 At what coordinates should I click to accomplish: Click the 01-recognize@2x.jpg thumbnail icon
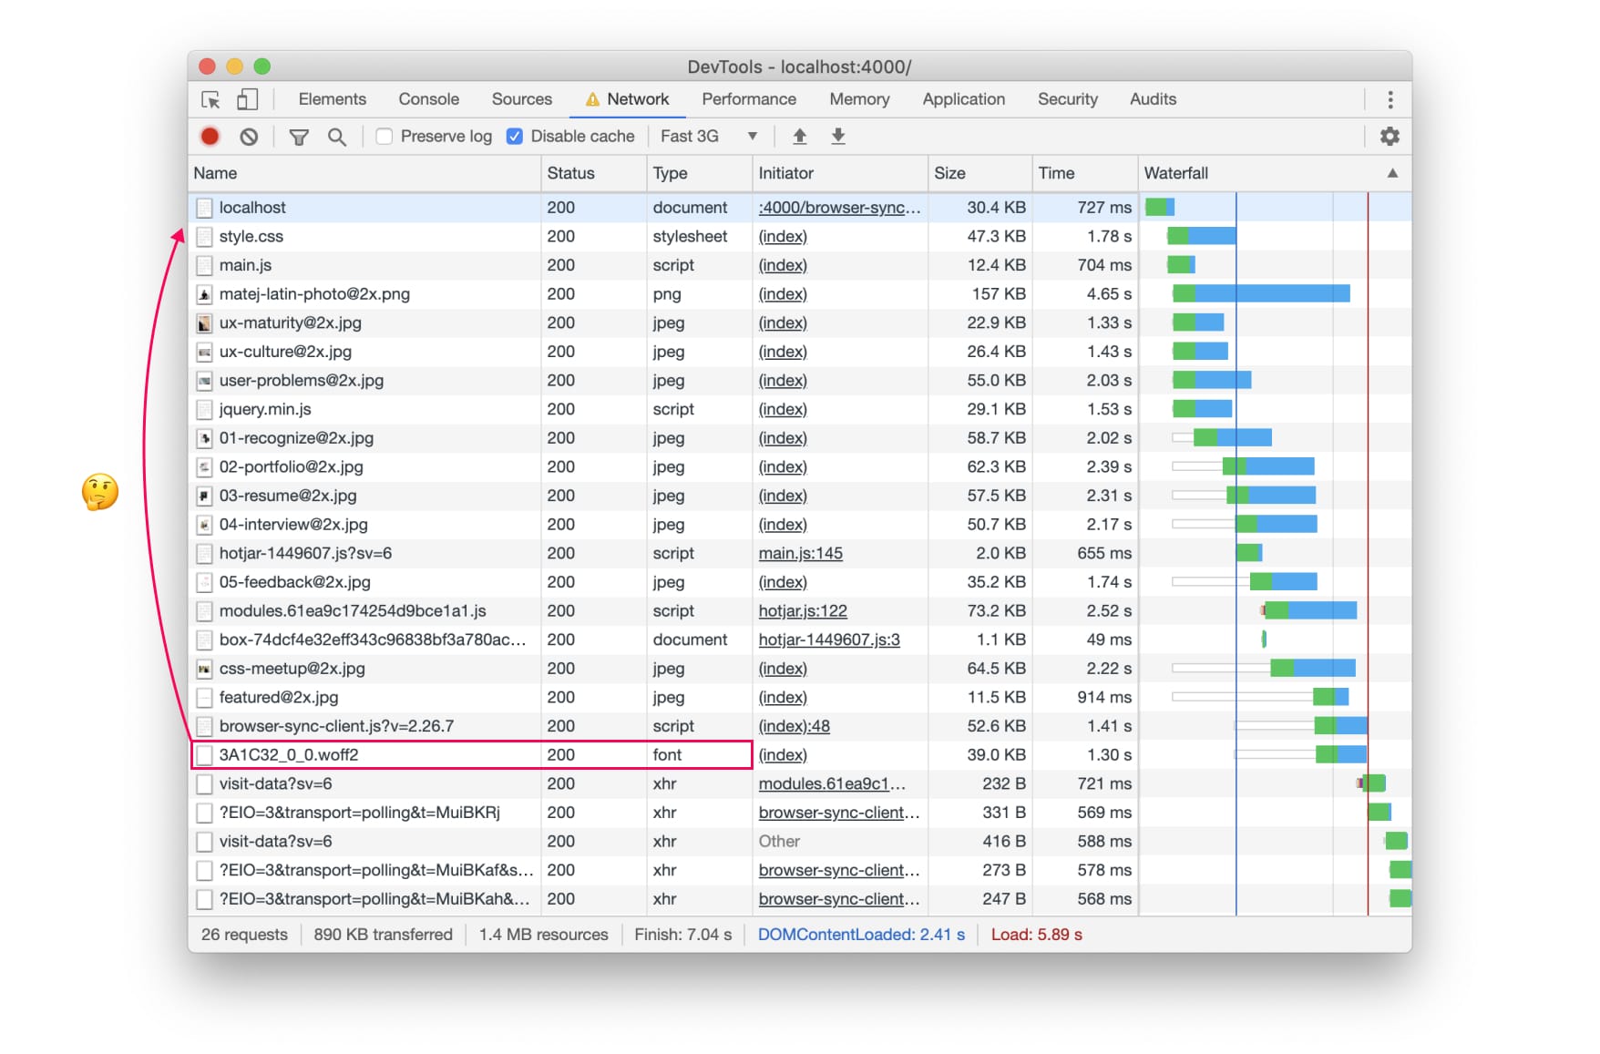204,438
